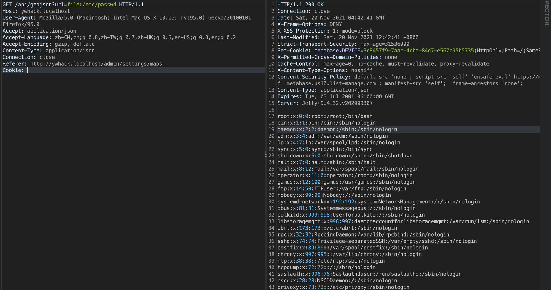Click the bin:x:1:1 passwd entry
This screenshot has width=551, height=290.
[x=326, y=123]
